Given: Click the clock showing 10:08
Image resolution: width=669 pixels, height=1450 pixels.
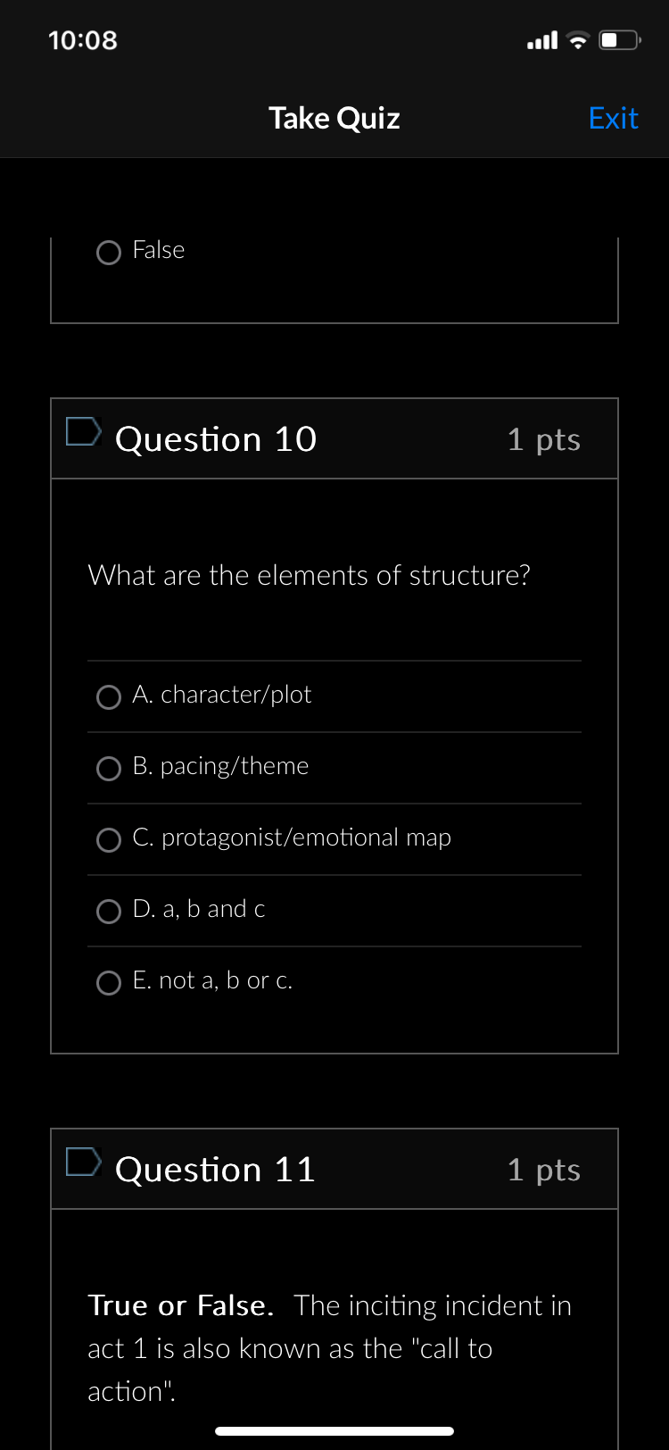Looking at the screenshot, I should [82, 40].
